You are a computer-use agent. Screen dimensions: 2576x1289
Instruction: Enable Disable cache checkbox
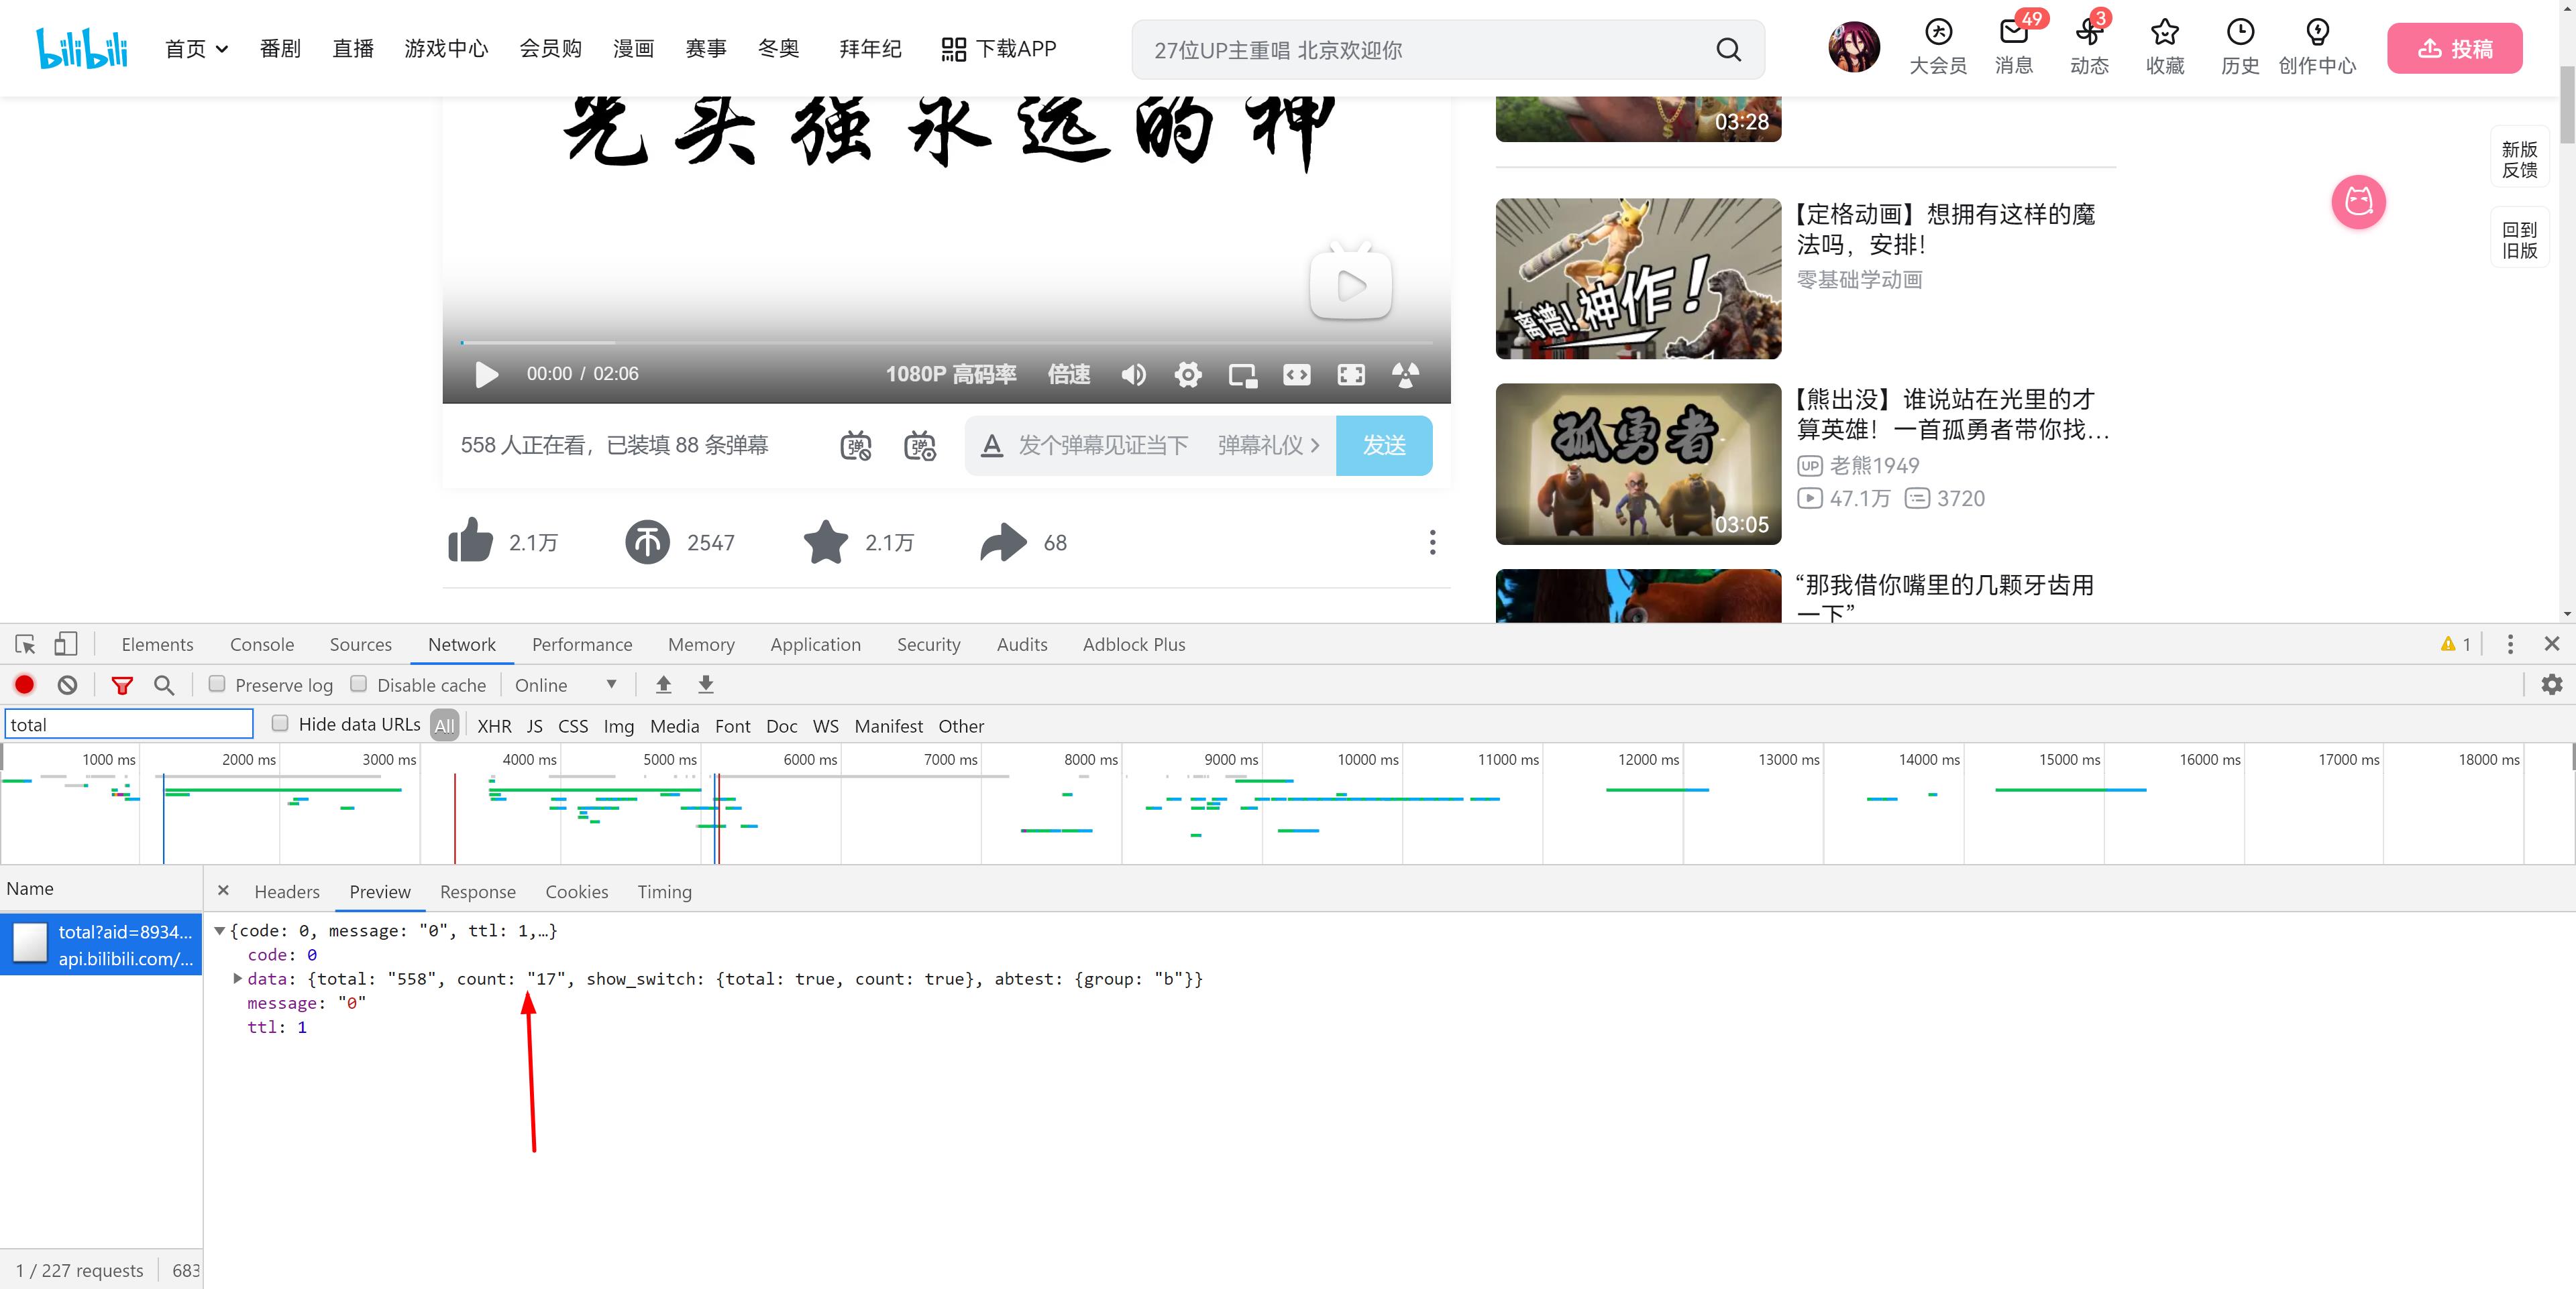coord(358,684)
